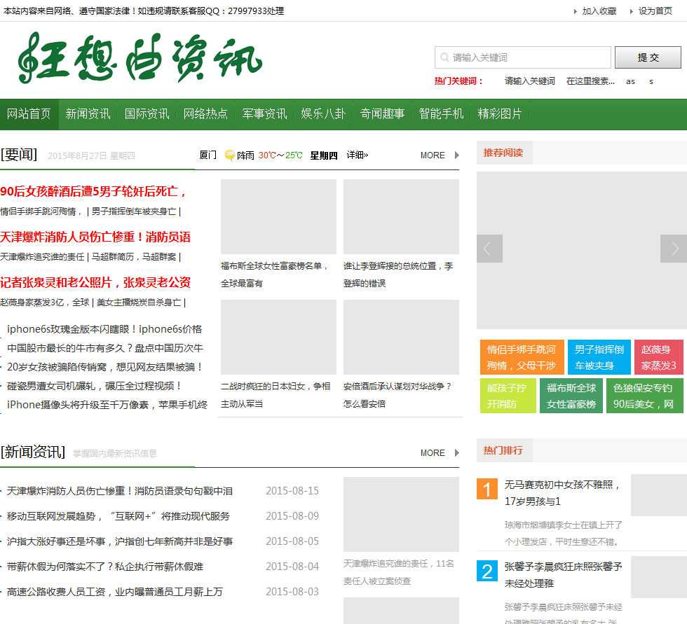Image resolution: width=687 pixels, height=624 pixels.
Task: Click yellow-green tile 熊孩子拧开消防
Action: (508, 396)
